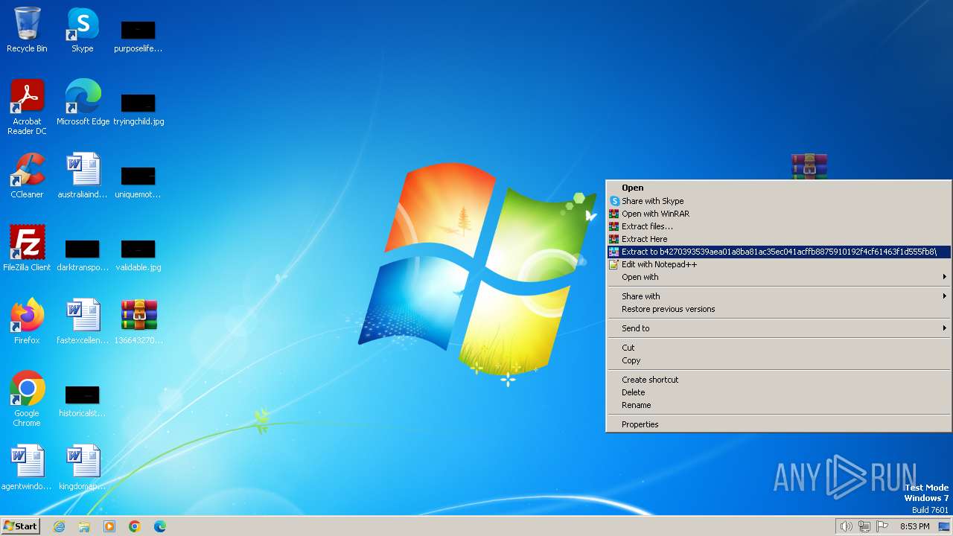Click the network tray icon
953x536 pixels.
(x=864, y=526)
